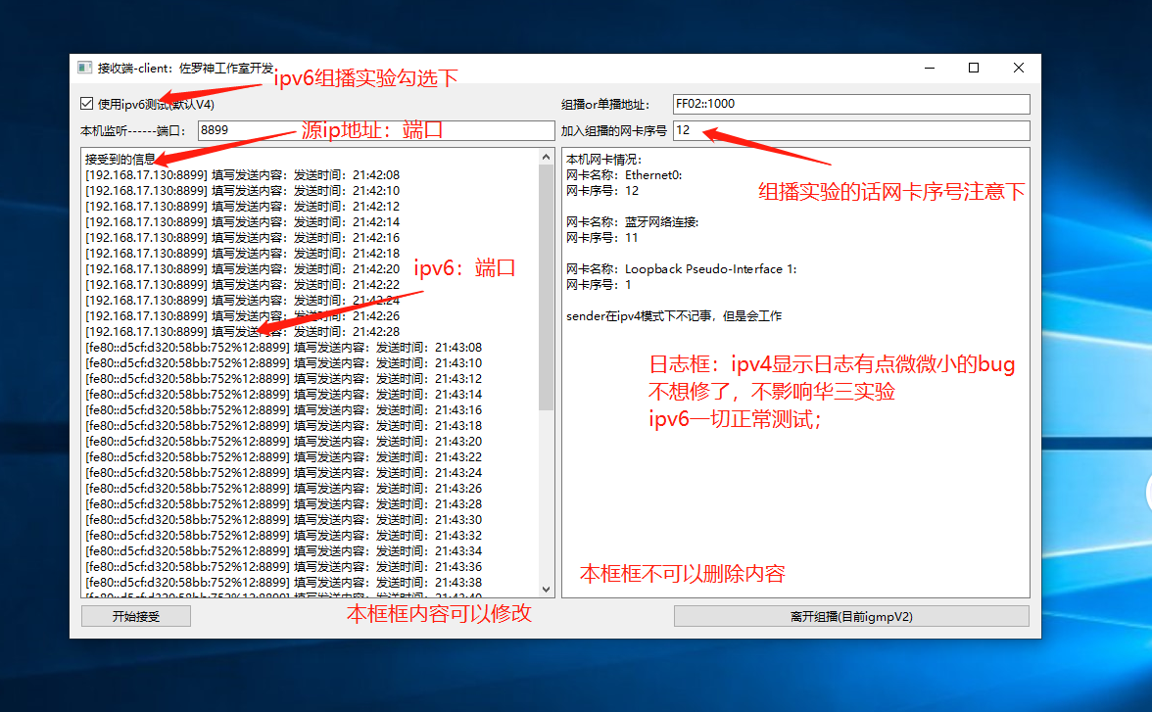Focus the 加入组播的网卡序号 field showing 12
The height and width of the screenshot is (712, 1152).
850,130
